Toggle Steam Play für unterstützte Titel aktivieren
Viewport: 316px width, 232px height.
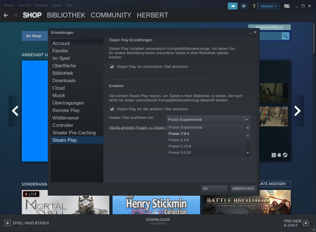tap(112, 66)
